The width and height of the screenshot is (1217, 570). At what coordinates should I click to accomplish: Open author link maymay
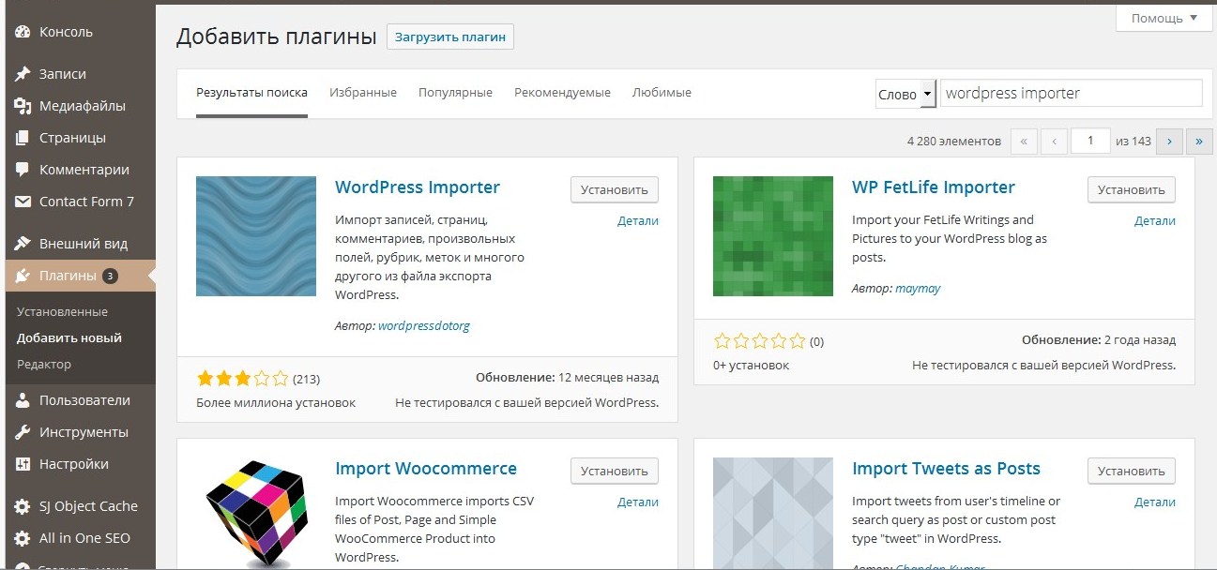click(x=918, y=289)
